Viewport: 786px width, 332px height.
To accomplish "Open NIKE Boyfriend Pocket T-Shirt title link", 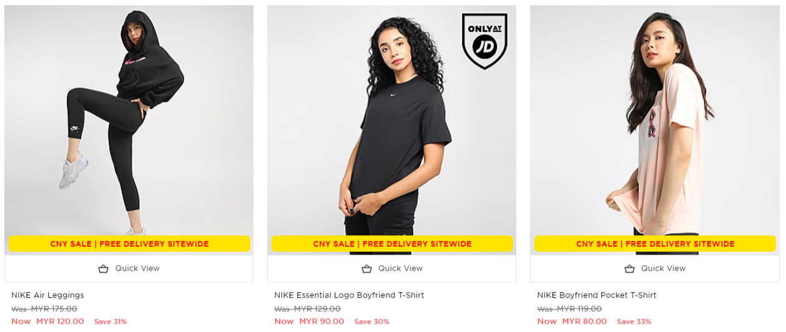I will pos(597,295).
